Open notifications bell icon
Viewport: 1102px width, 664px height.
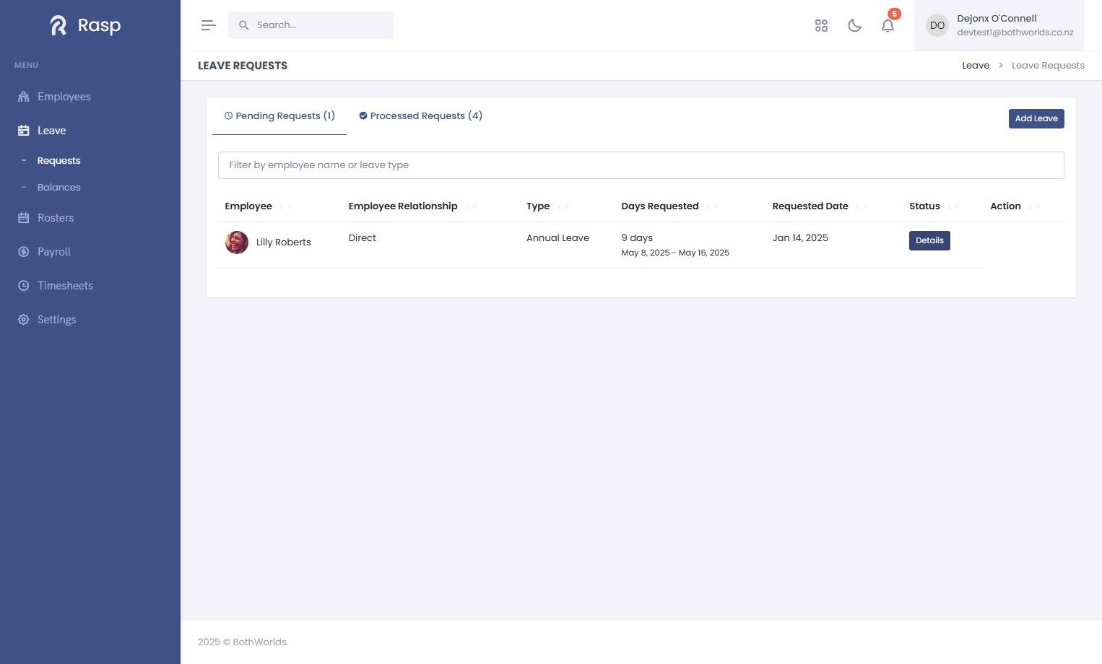point(888,25)
